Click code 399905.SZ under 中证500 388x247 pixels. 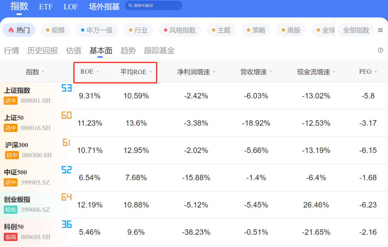point(35,182)
